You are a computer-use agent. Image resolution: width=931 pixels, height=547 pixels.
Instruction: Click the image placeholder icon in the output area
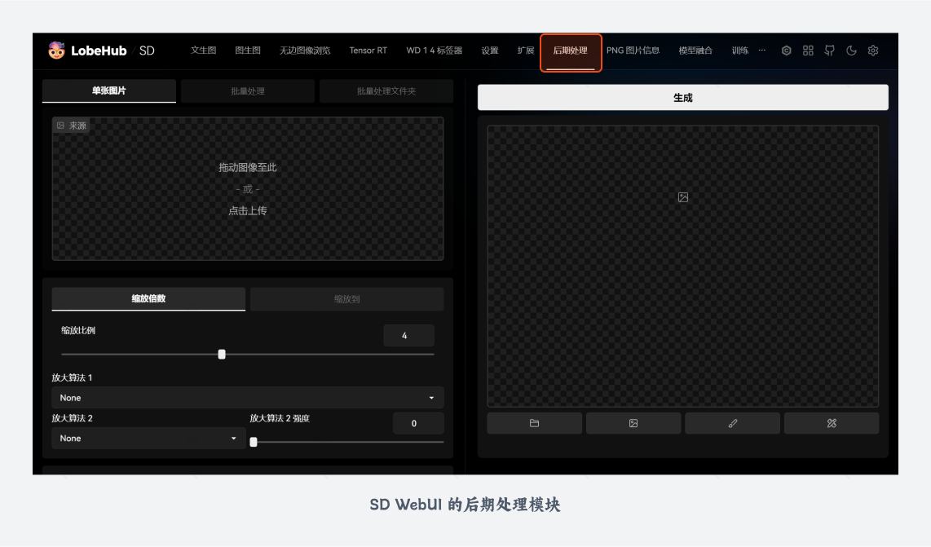tap(683, 197)
